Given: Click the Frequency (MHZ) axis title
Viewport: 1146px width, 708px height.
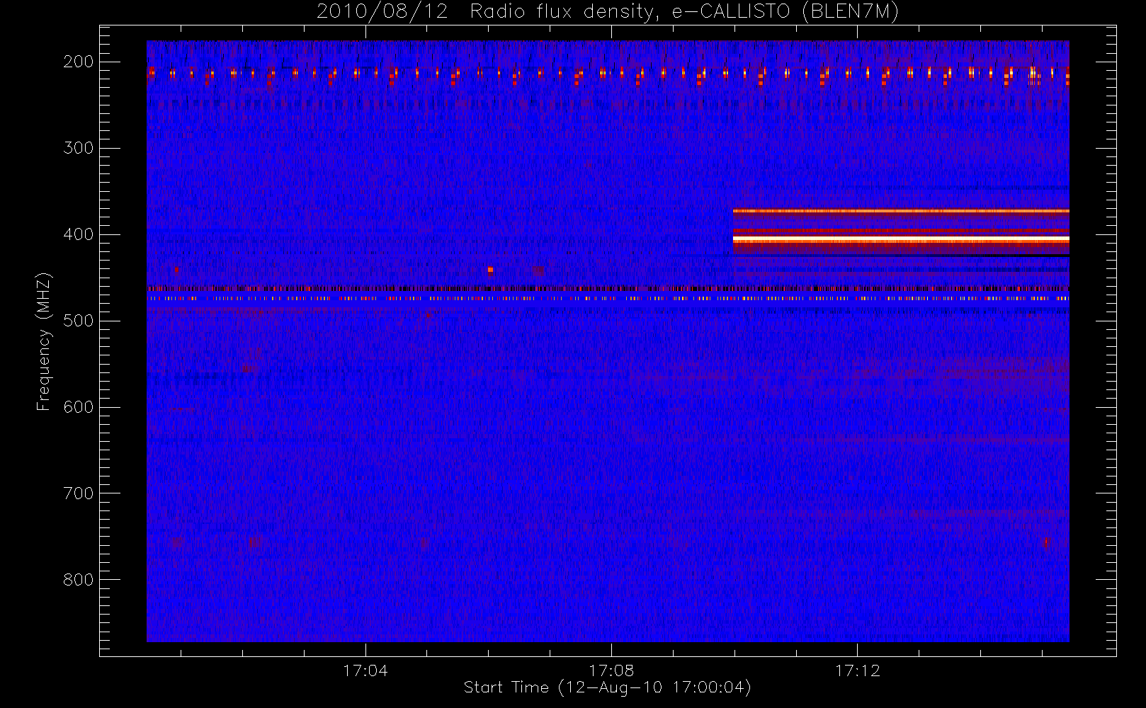Looking at the screenshot, I should [44, 341].
